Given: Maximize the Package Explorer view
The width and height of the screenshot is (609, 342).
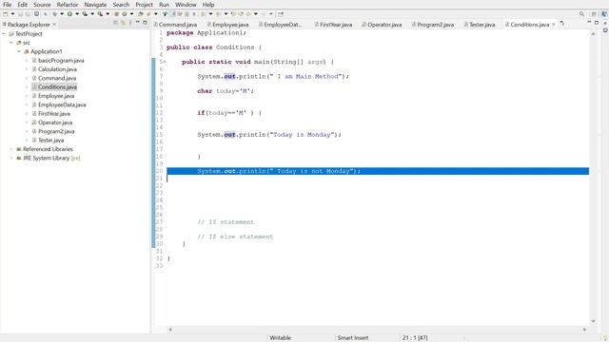Looking at the screenshot, I should [145, 23].
